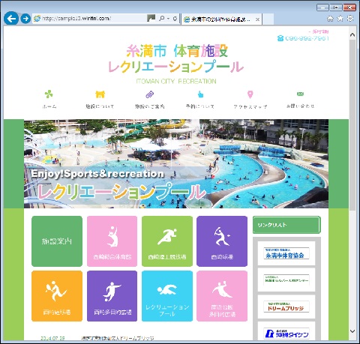
Task: Click the リンクリスト sidebar header
Action: (x=286, y=225)
